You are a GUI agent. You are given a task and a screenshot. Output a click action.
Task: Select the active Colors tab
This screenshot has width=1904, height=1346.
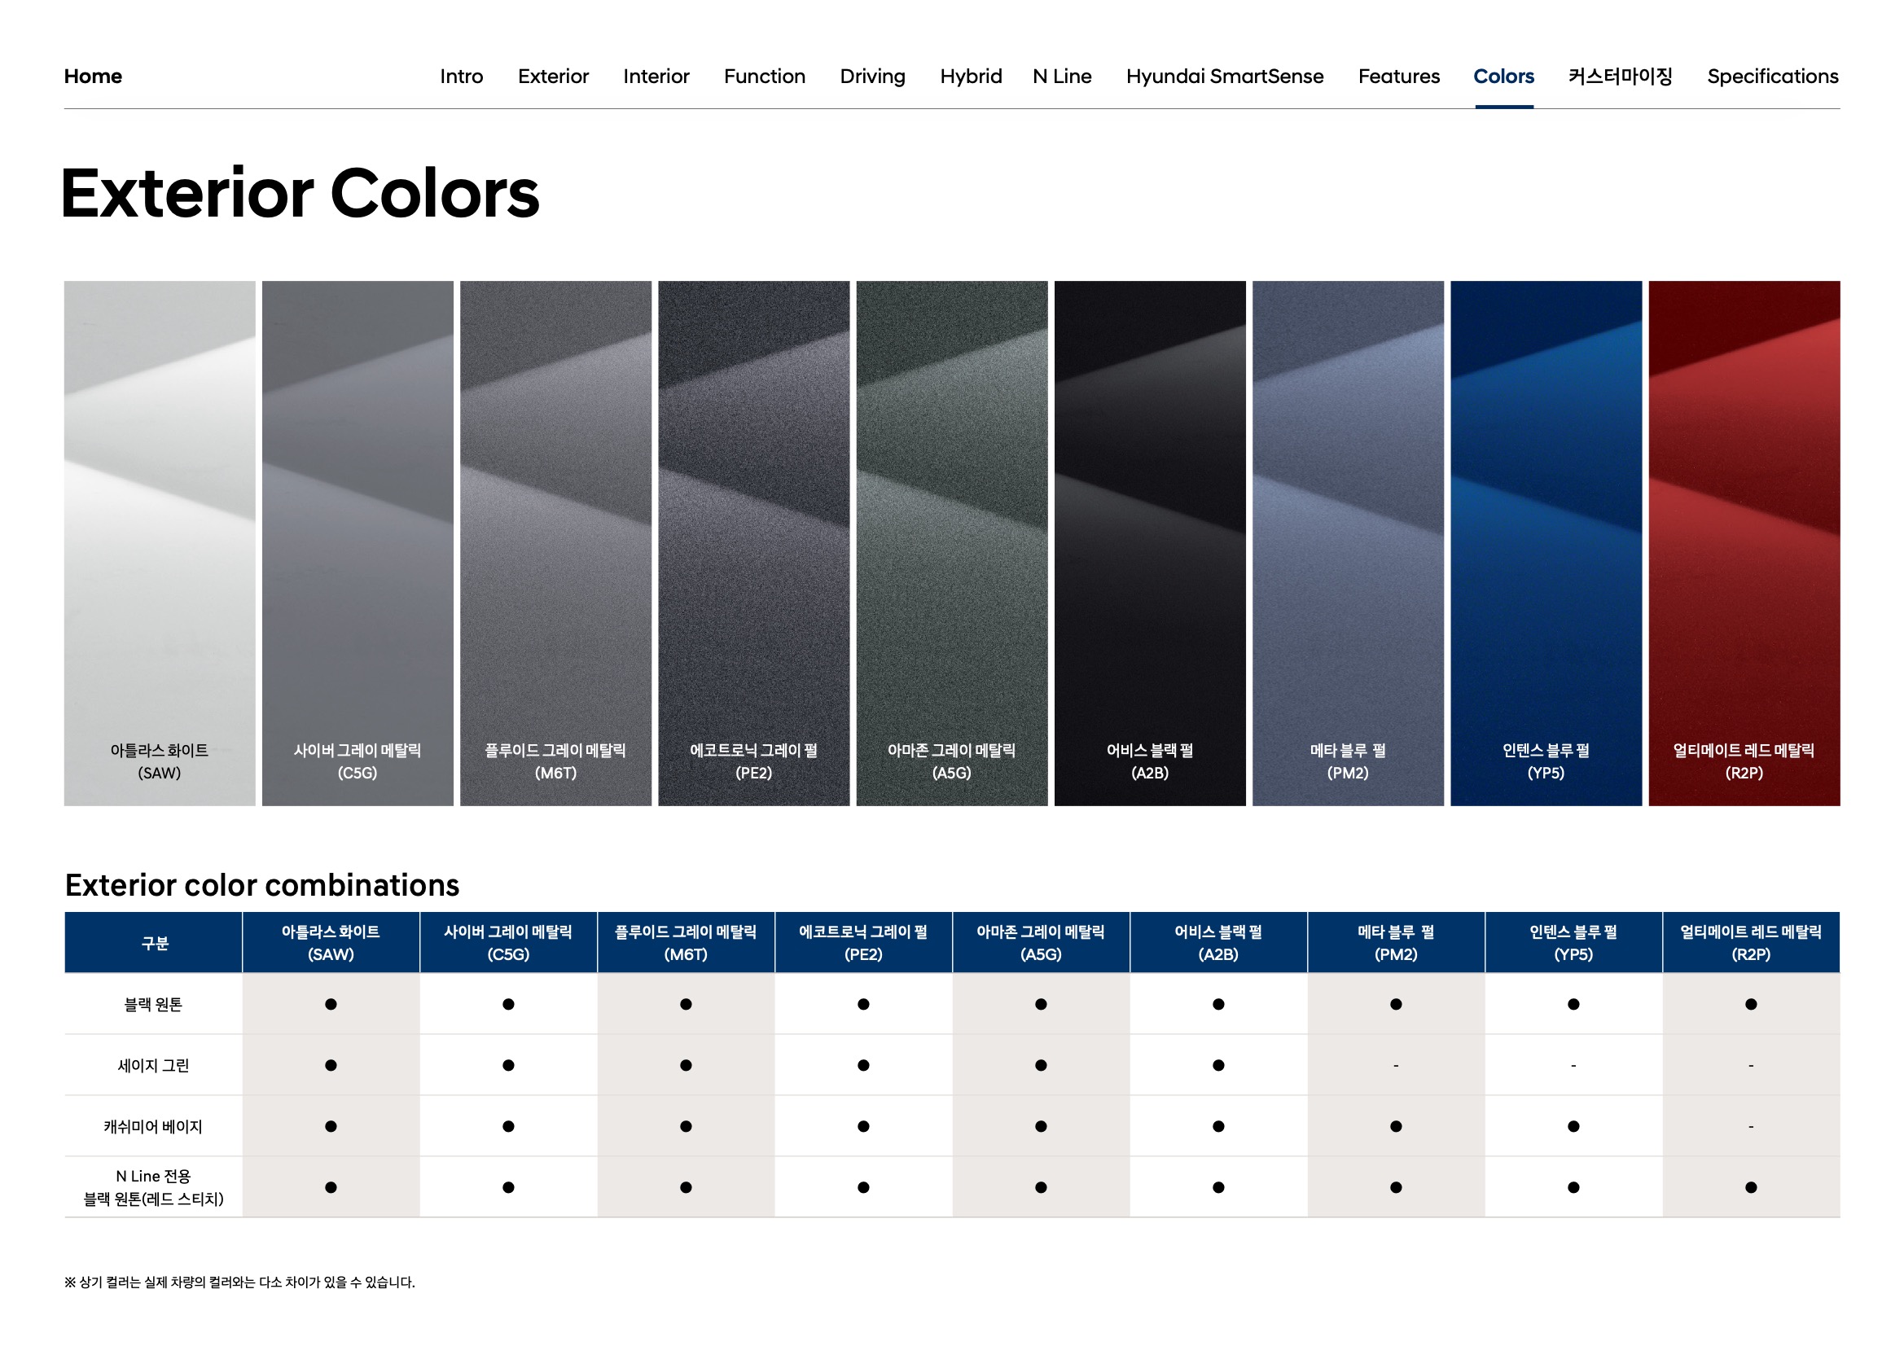(x=1503, y=77)
